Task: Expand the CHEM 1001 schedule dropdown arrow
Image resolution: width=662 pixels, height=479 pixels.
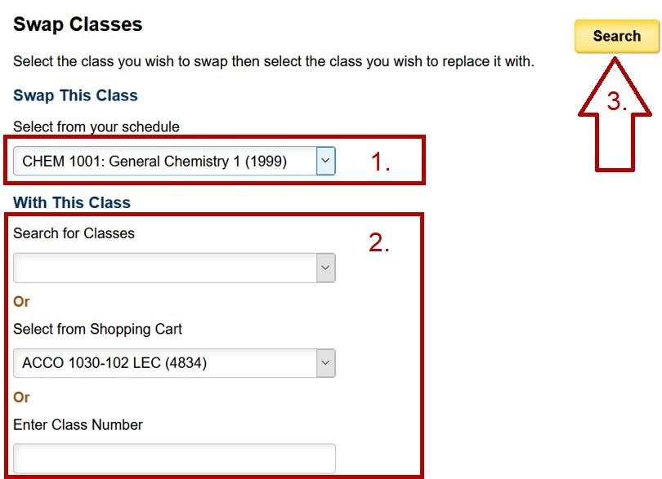Action: pos(325,161)
